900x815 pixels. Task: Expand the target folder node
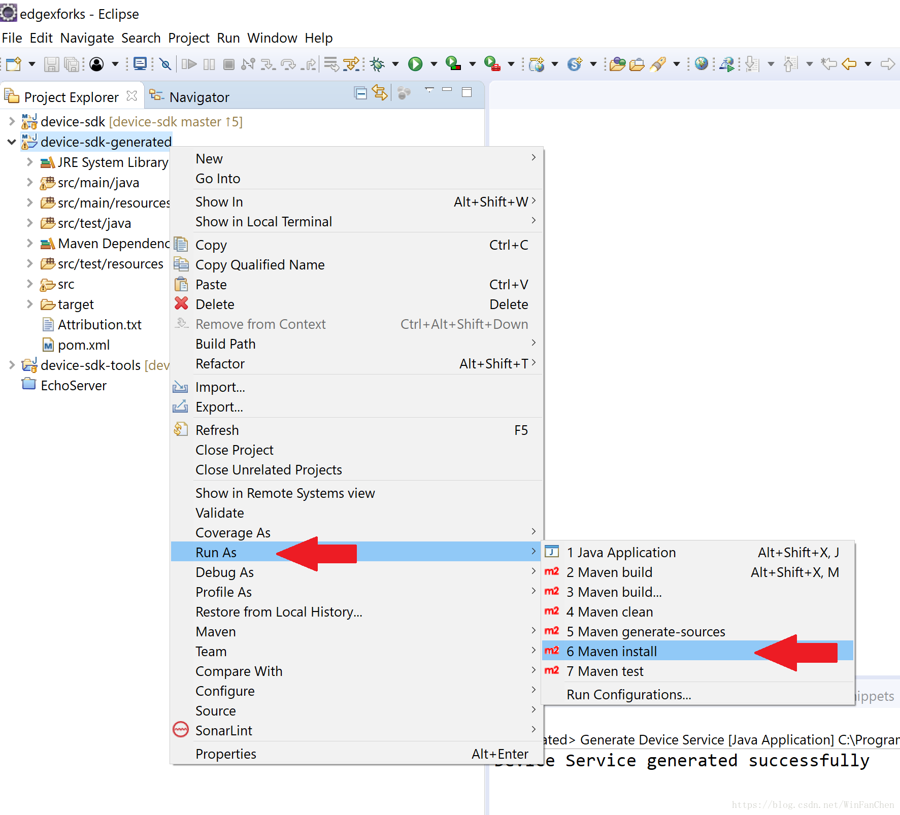[29, 304]
